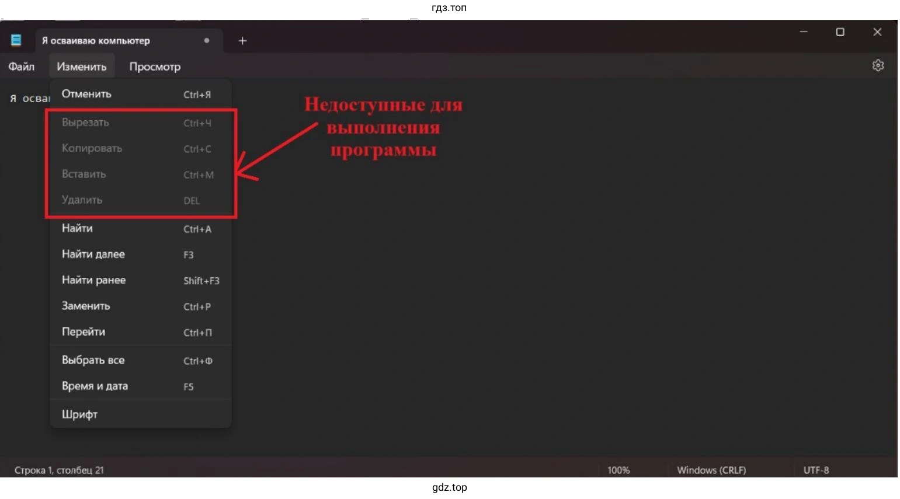Image resolution: width=900 pixels, height=499 pixels.
Task: Select the Найти command
Action: coord(77,228)
